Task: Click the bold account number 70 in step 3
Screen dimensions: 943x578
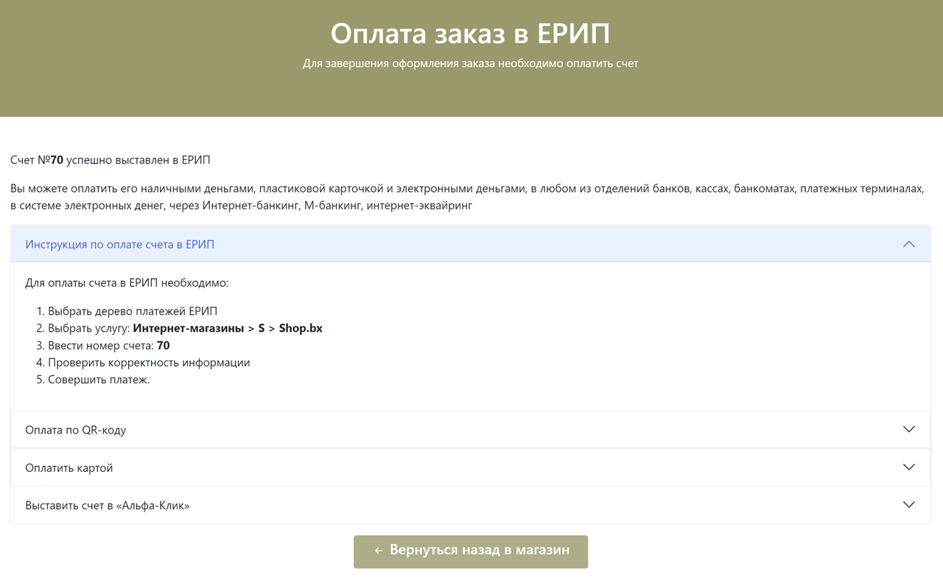Action: tap(164, 346)
